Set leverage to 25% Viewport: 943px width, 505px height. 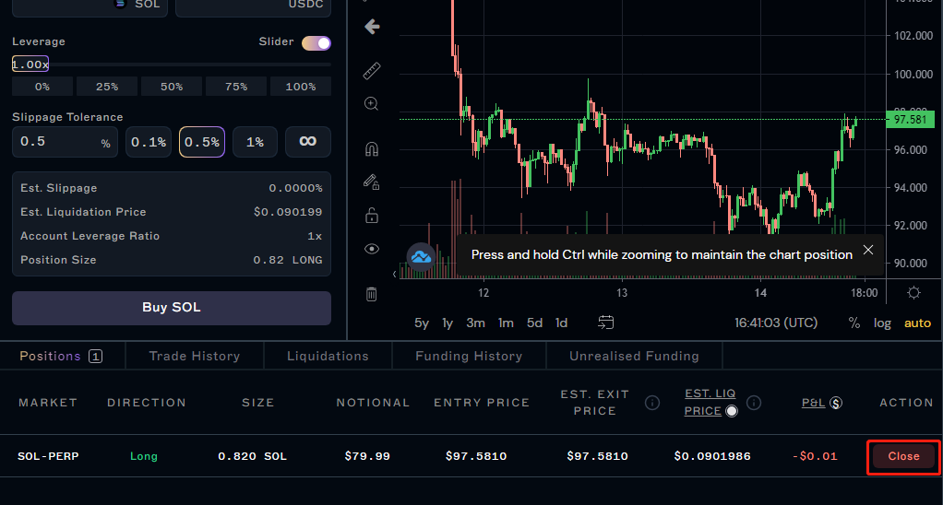coord(107,87)
